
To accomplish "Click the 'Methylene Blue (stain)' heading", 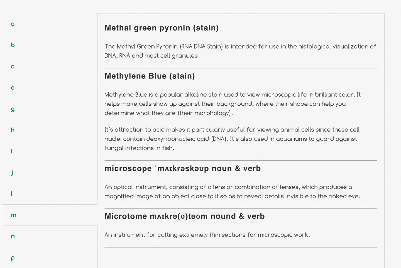I will [x=150, y=76].
